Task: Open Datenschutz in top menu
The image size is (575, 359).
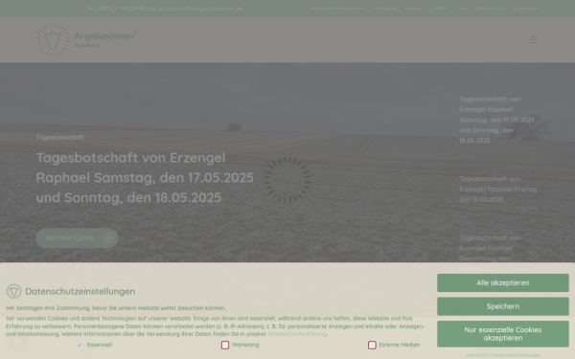Action: 491,8
